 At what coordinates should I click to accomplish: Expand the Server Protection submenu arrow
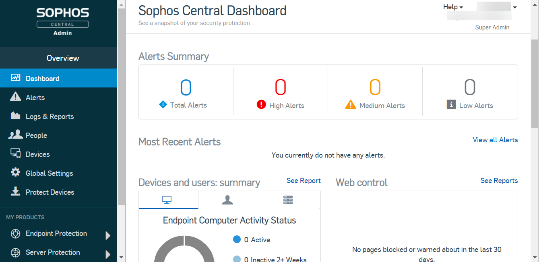point(107,254)
